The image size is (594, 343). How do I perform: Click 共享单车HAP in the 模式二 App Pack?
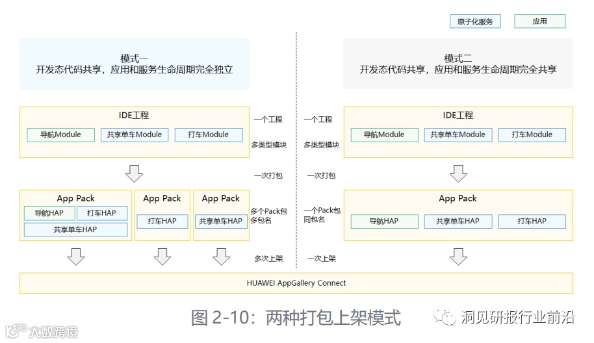(x=458, y=221)
